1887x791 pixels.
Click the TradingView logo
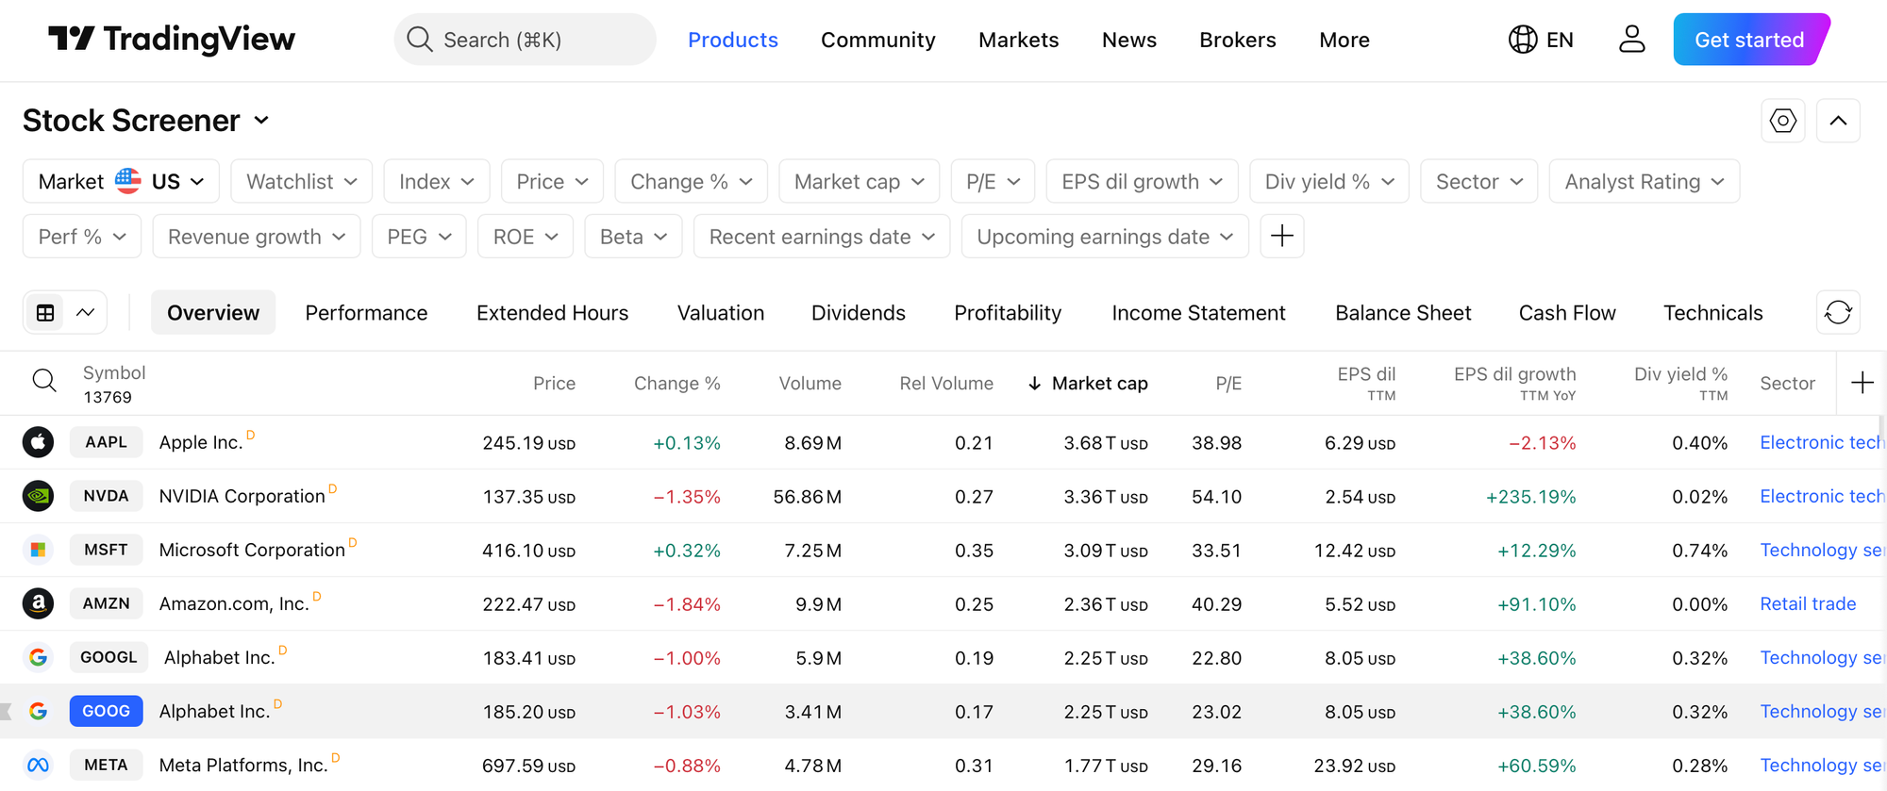click(x=171, y=39)
